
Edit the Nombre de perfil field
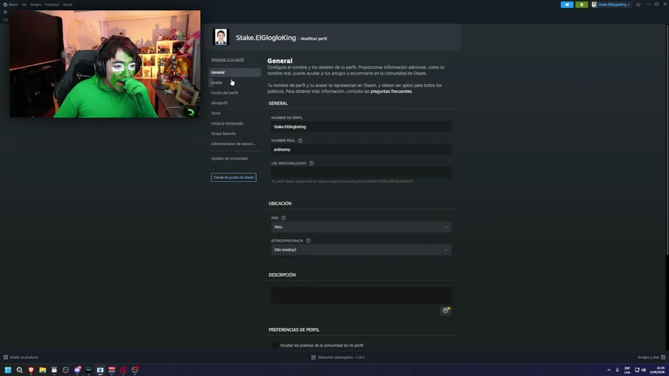(361, 127)
